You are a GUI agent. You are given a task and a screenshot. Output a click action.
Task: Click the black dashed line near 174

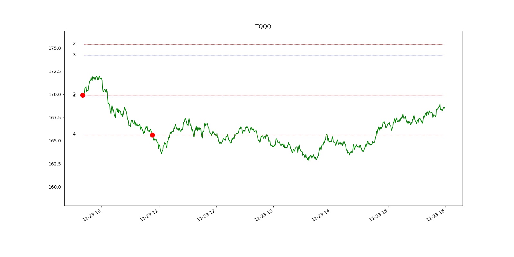pyautogui.click(x=263, y=56)
